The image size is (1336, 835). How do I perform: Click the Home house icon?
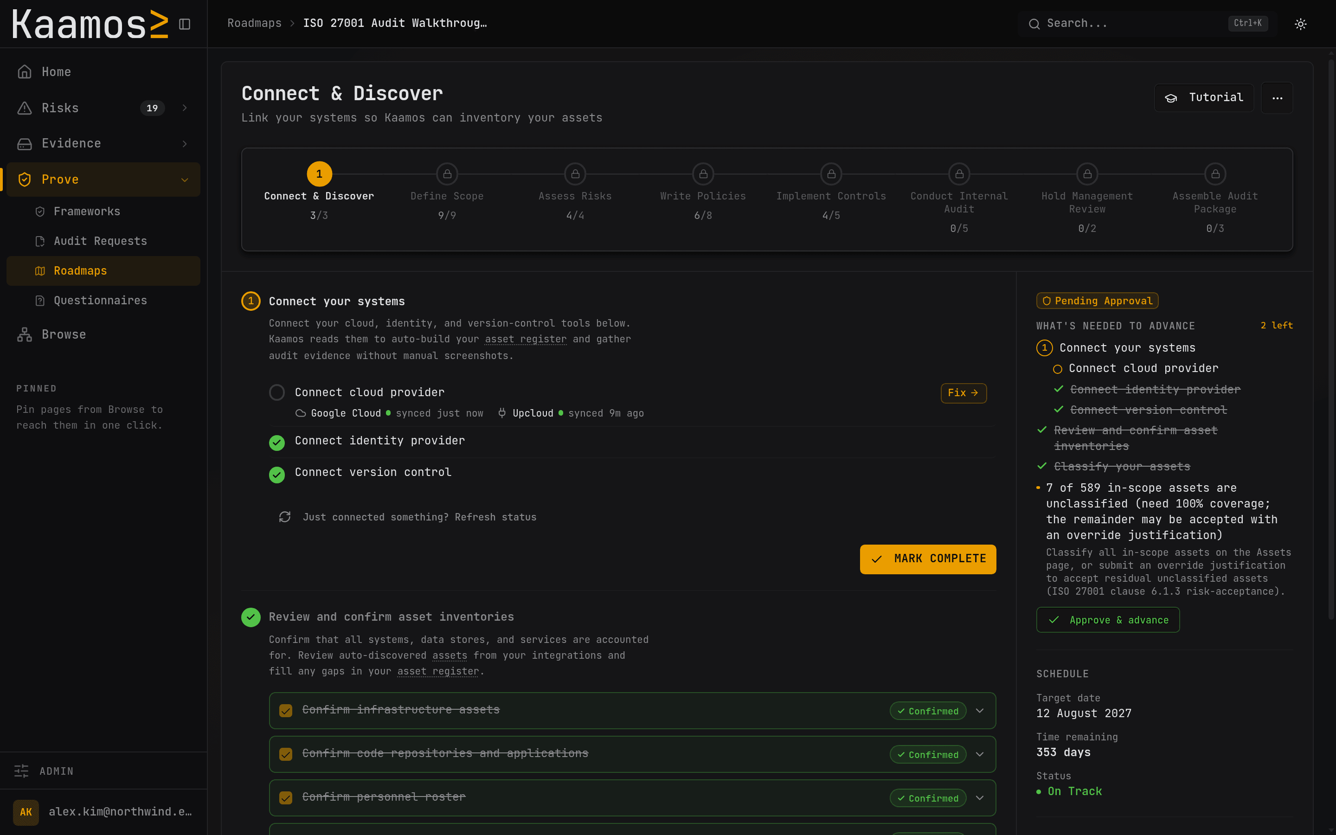[x=24, y=72]
